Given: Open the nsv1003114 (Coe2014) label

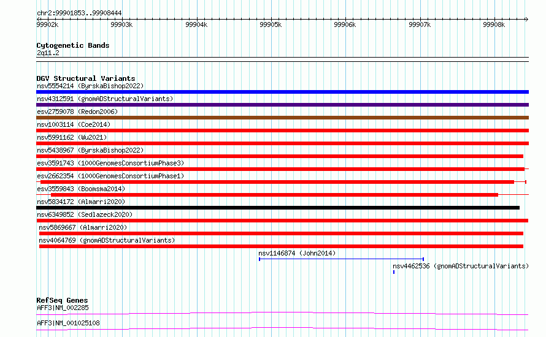Looking at the screenshot, I should click(x=74, y=124).
